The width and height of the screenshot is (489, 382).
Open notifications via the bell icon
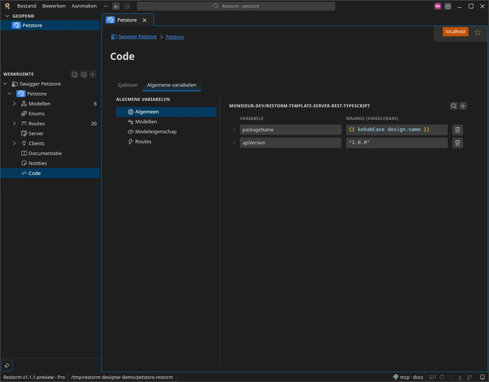click(482, 377)
